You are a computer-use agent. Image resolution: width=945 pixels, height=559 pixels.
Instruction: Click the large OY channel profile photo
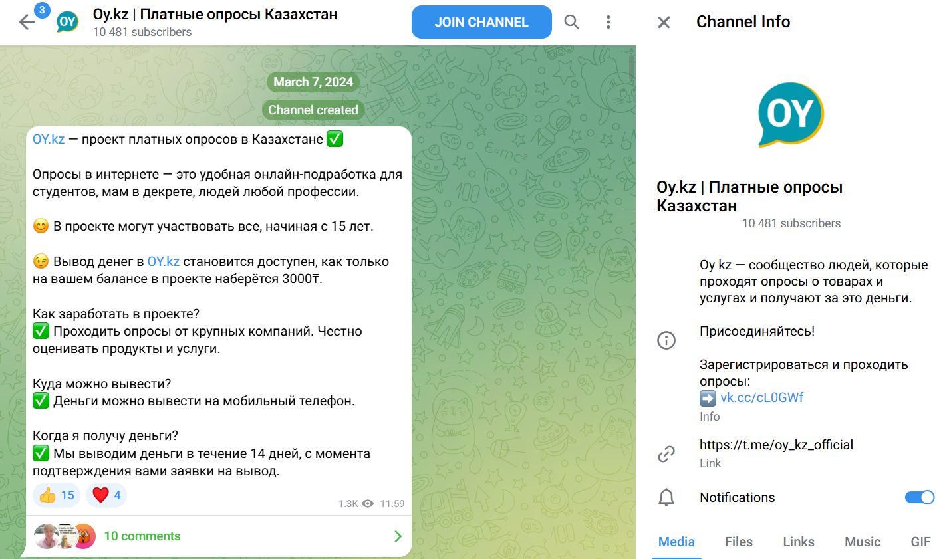tap(789, 115)
